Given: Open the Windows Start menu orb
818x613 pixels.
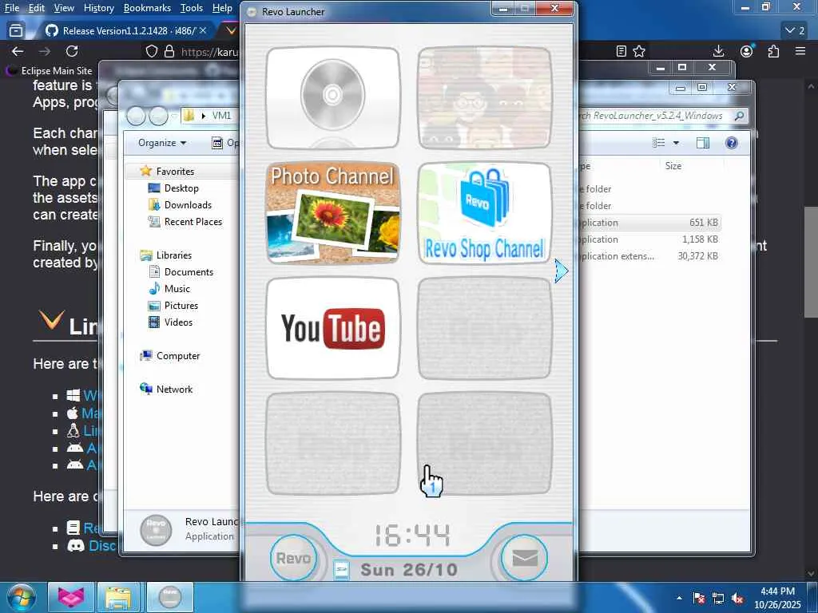Looking at the screenshot, I should [x=22, y=597].
